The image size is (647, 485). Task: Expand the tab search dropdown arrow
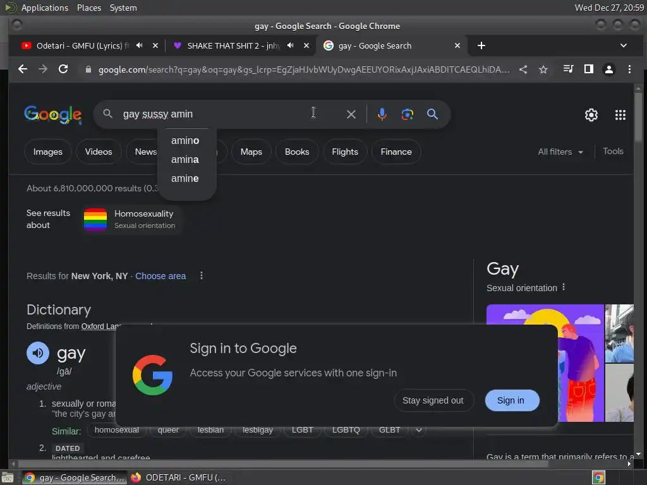click(x=624, y=45)
